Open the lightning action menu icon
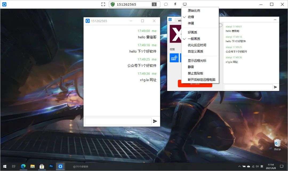This screenshot has width=288, height=171. pos(175,4)
